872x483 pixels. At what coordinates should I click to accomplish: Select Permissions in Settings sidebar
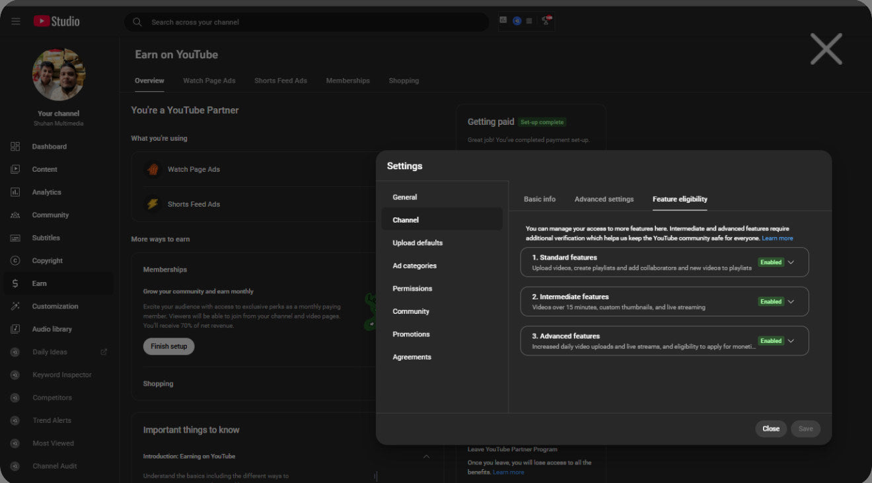(442, 289)
